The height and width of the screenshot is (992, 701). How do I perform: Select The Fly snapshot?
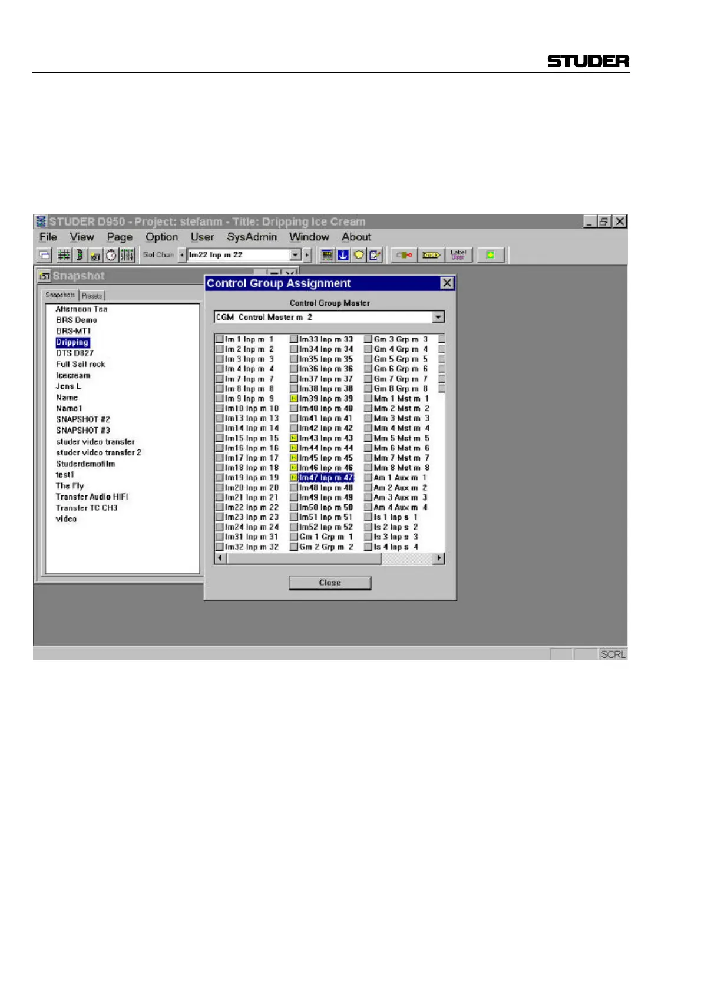coord(70,486)
